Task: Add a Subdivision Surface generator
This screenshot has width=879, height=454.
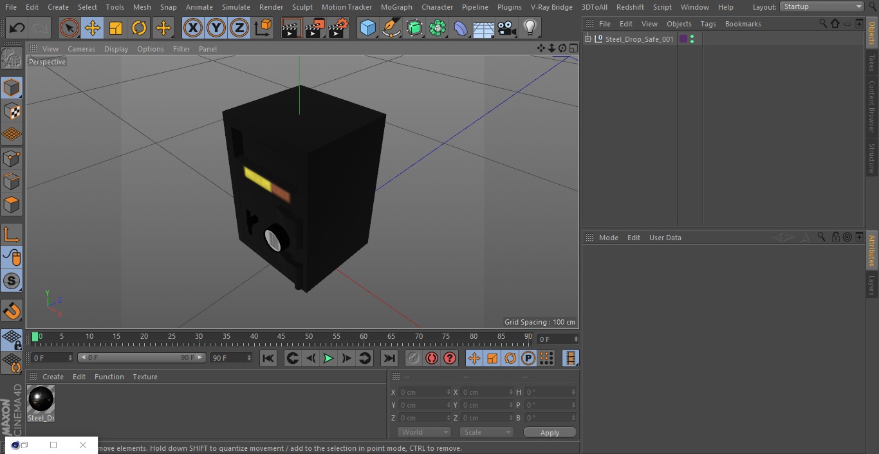Action: coord(414,28)
